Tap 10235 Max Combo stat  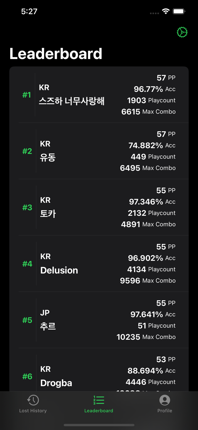[x=146, y=337]
